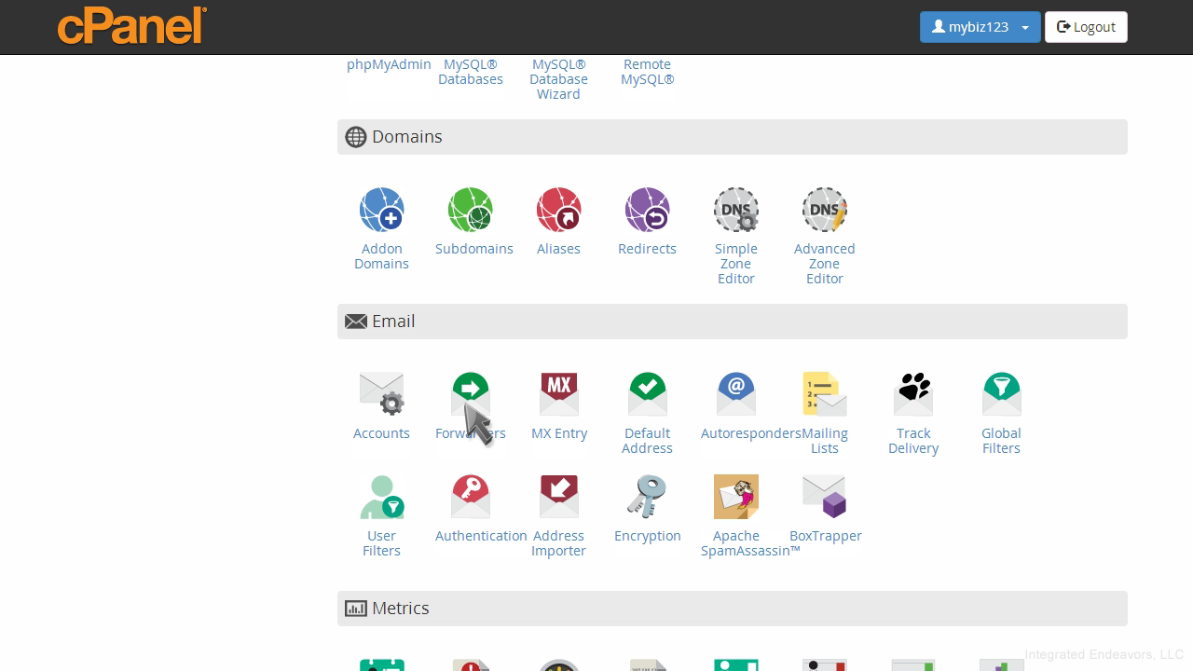Click the Authentication text label
Image resolution: width=1193 pixels, height=671 pixels.
click(481, 536)
